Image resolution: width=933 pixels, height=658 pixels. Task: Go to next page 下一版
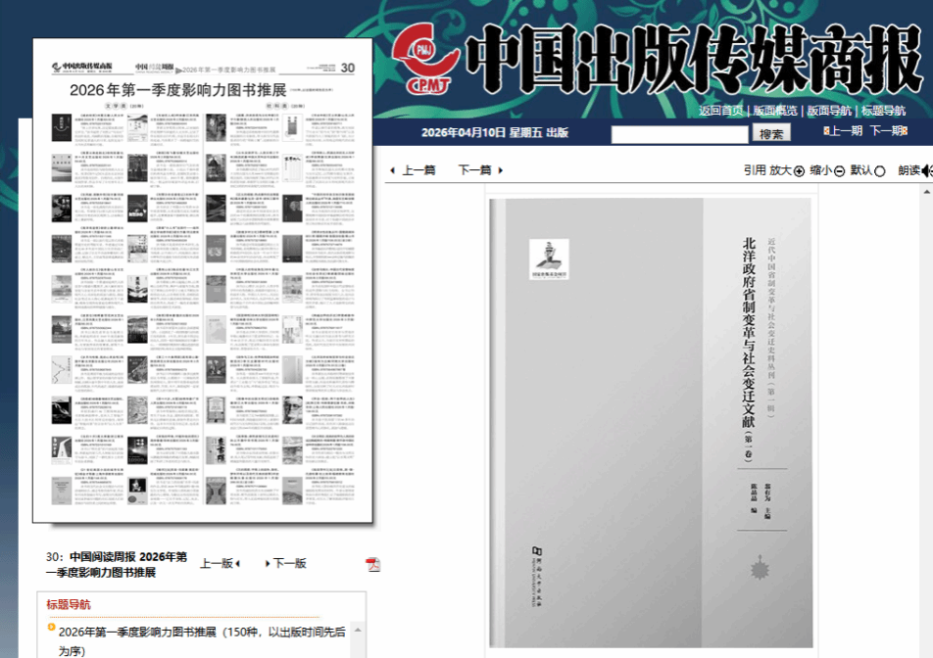pos(287,563)
